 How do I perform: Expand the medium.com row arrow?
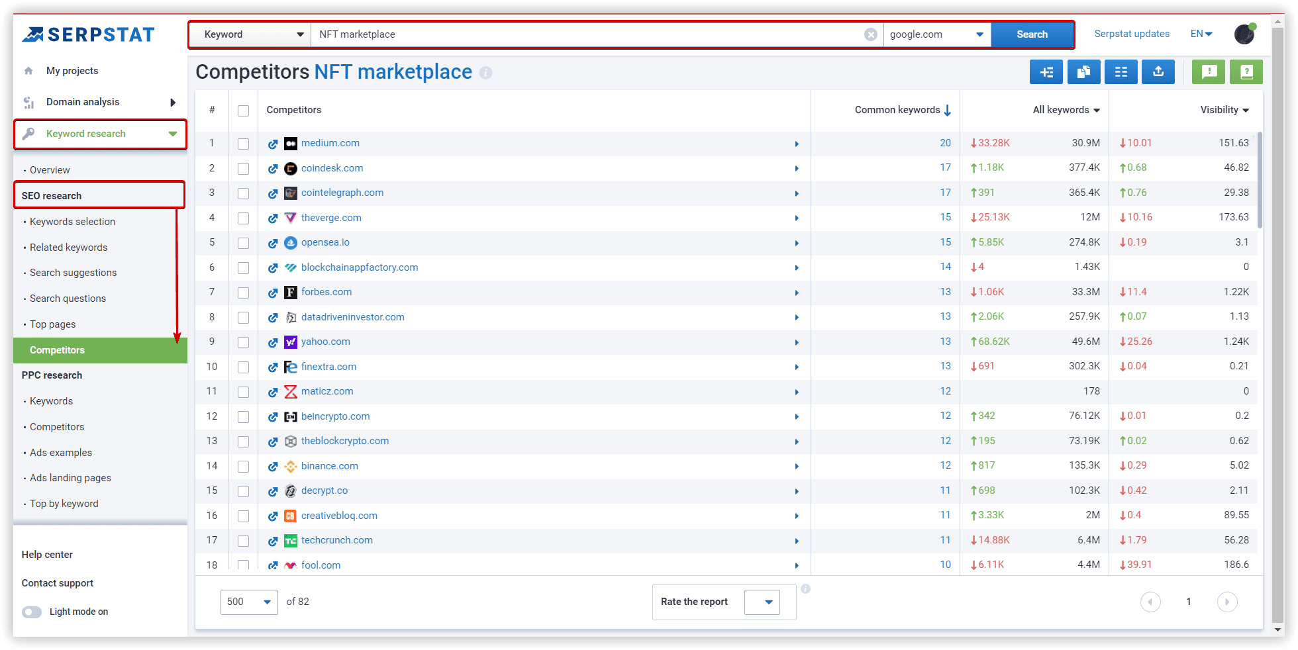pos(797,144)
